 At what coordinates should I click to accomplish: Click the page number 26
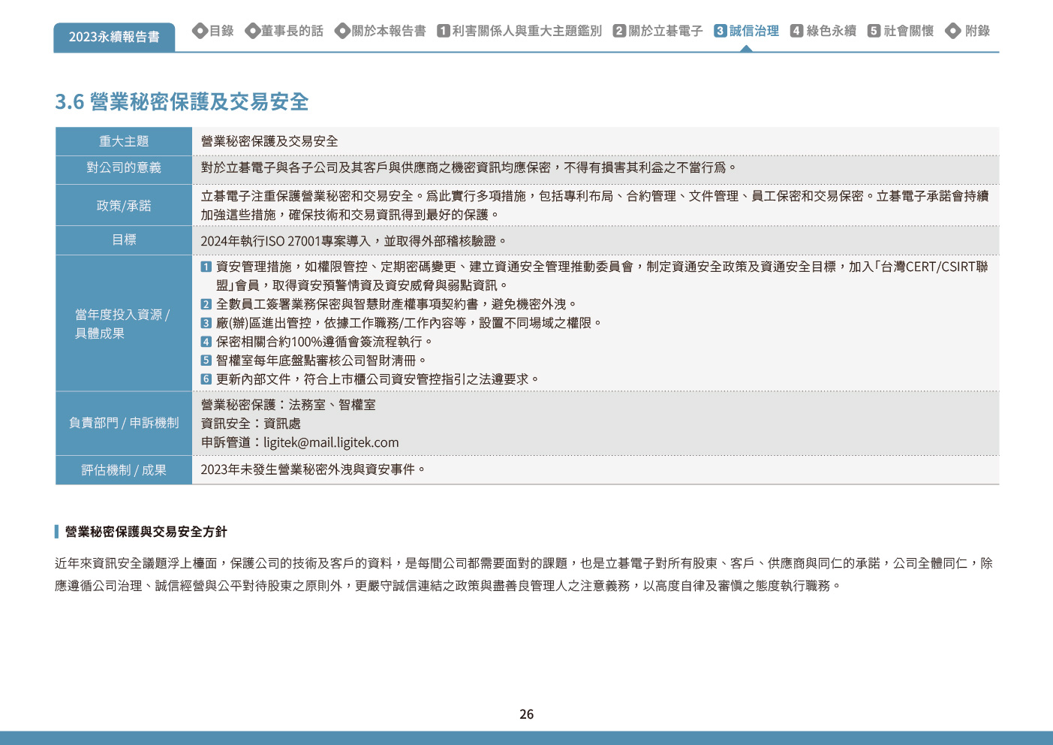(x=526, y=714)
